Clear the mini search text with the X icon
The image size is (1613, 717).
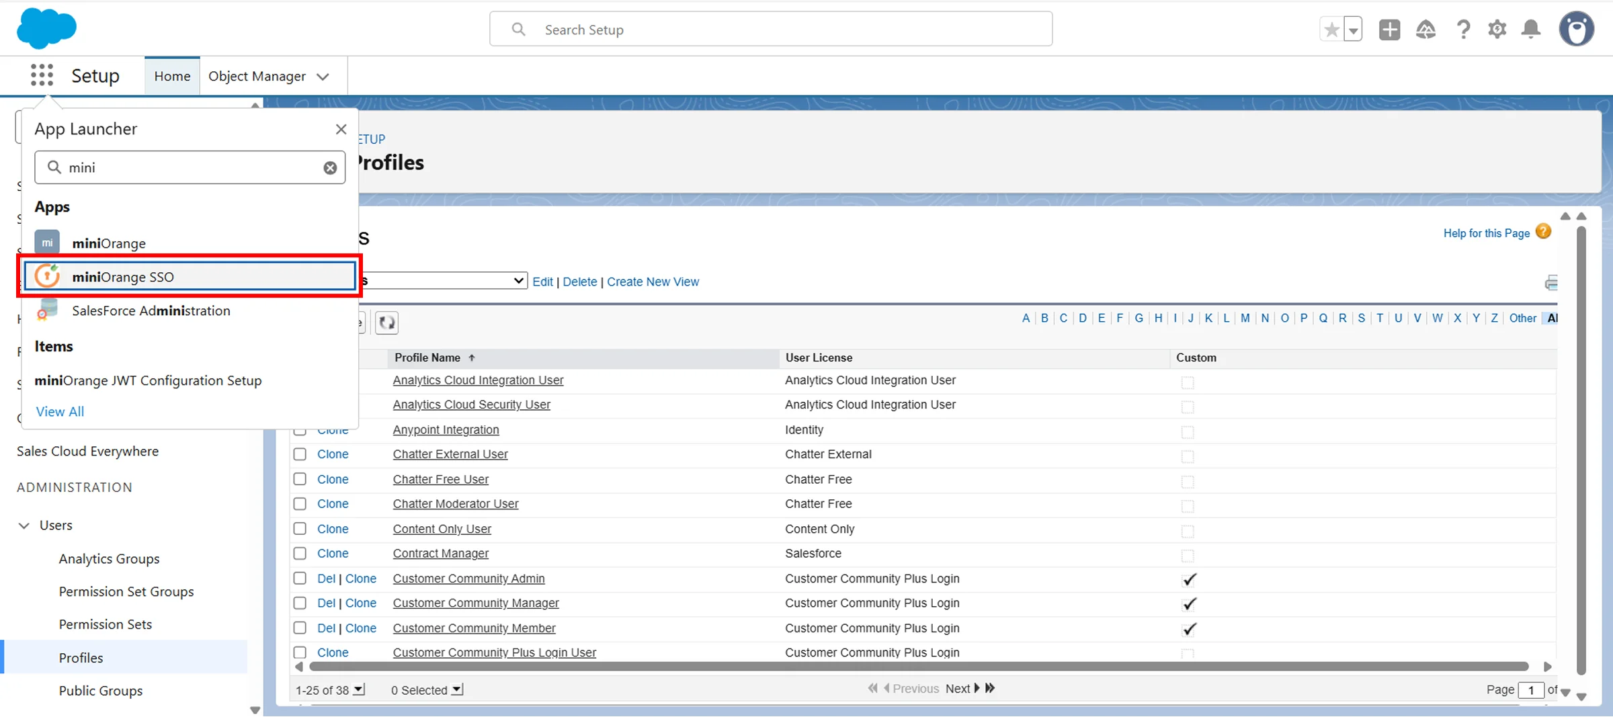pyautogui.click(x=330, y=167)
